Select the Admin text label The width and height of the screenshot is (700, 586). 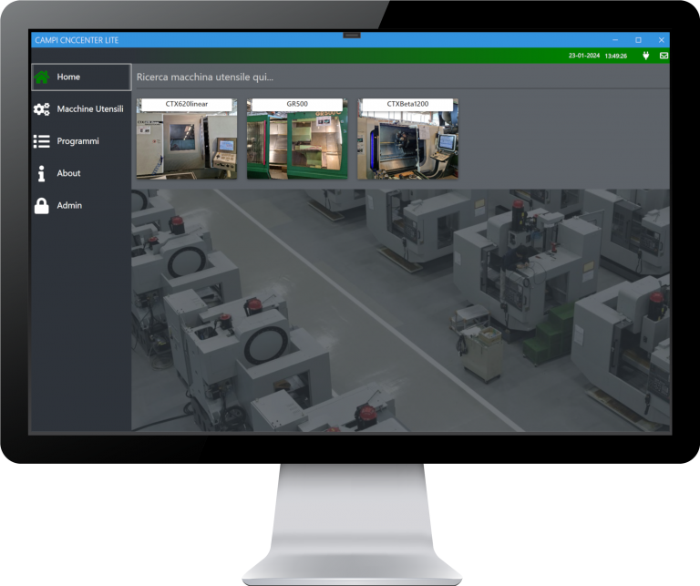click(69, 206)
